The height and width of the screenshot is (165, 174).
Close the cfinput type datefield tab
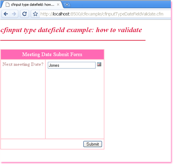pos(58,5)
